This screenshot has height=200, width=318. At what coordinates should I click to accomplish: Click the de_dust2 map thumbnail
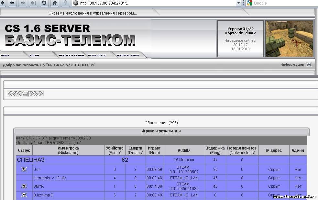[290, 39]
